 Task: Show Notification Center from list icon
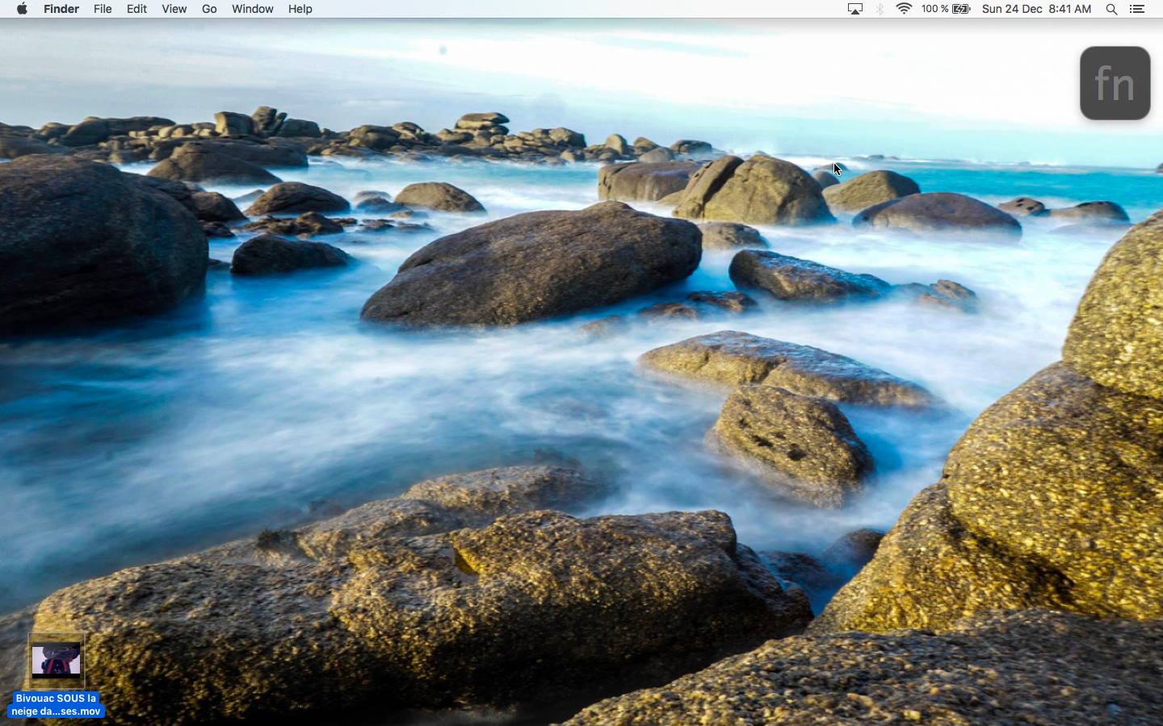click(x=1137, y=9)
